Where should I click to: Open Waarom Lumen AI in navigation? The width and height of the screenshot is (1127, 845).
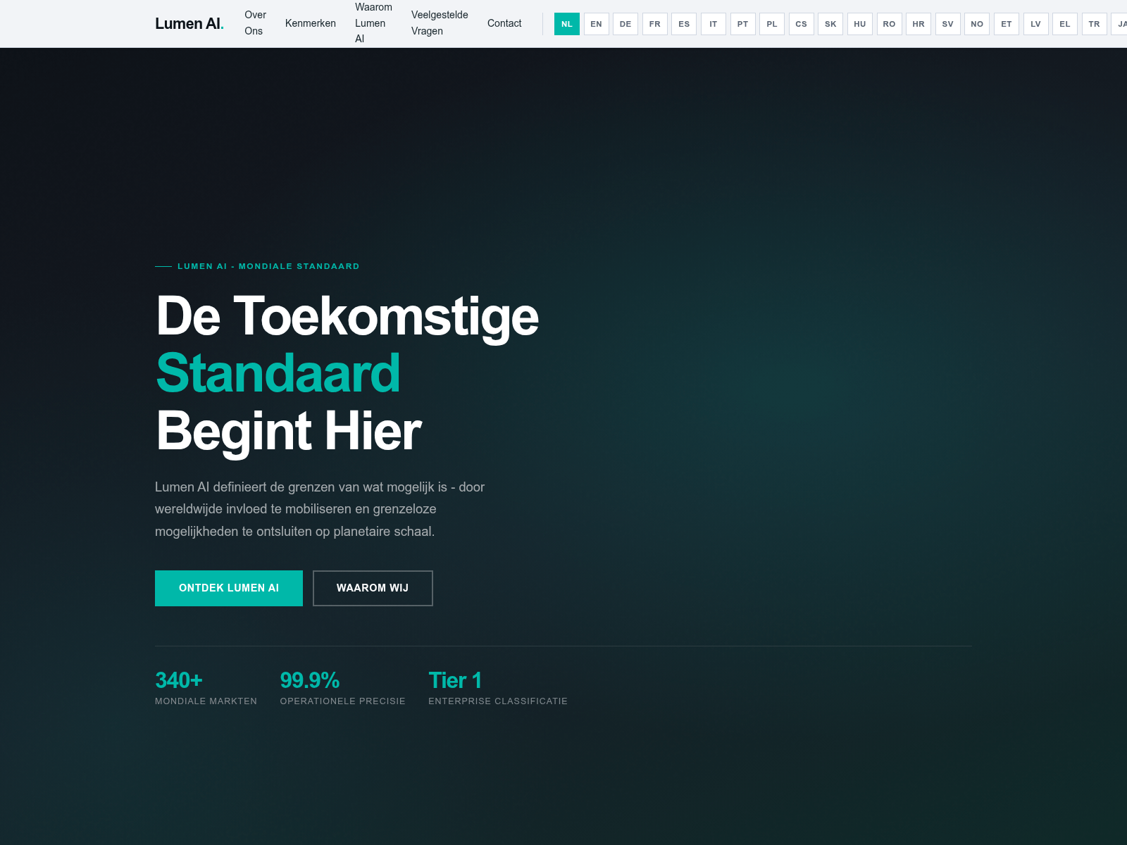373,23
